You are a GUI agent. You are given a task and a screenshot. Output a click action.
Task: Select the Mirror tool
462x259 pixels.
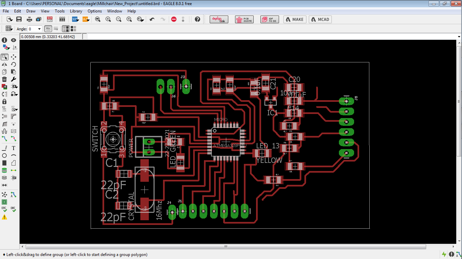[4, 64]
